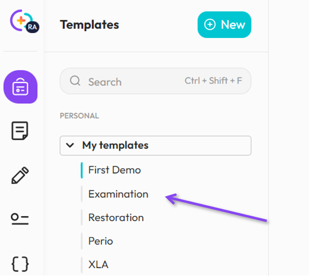Click the magnifier icon in Search
The image size is (309, 276).
point(75,81)
